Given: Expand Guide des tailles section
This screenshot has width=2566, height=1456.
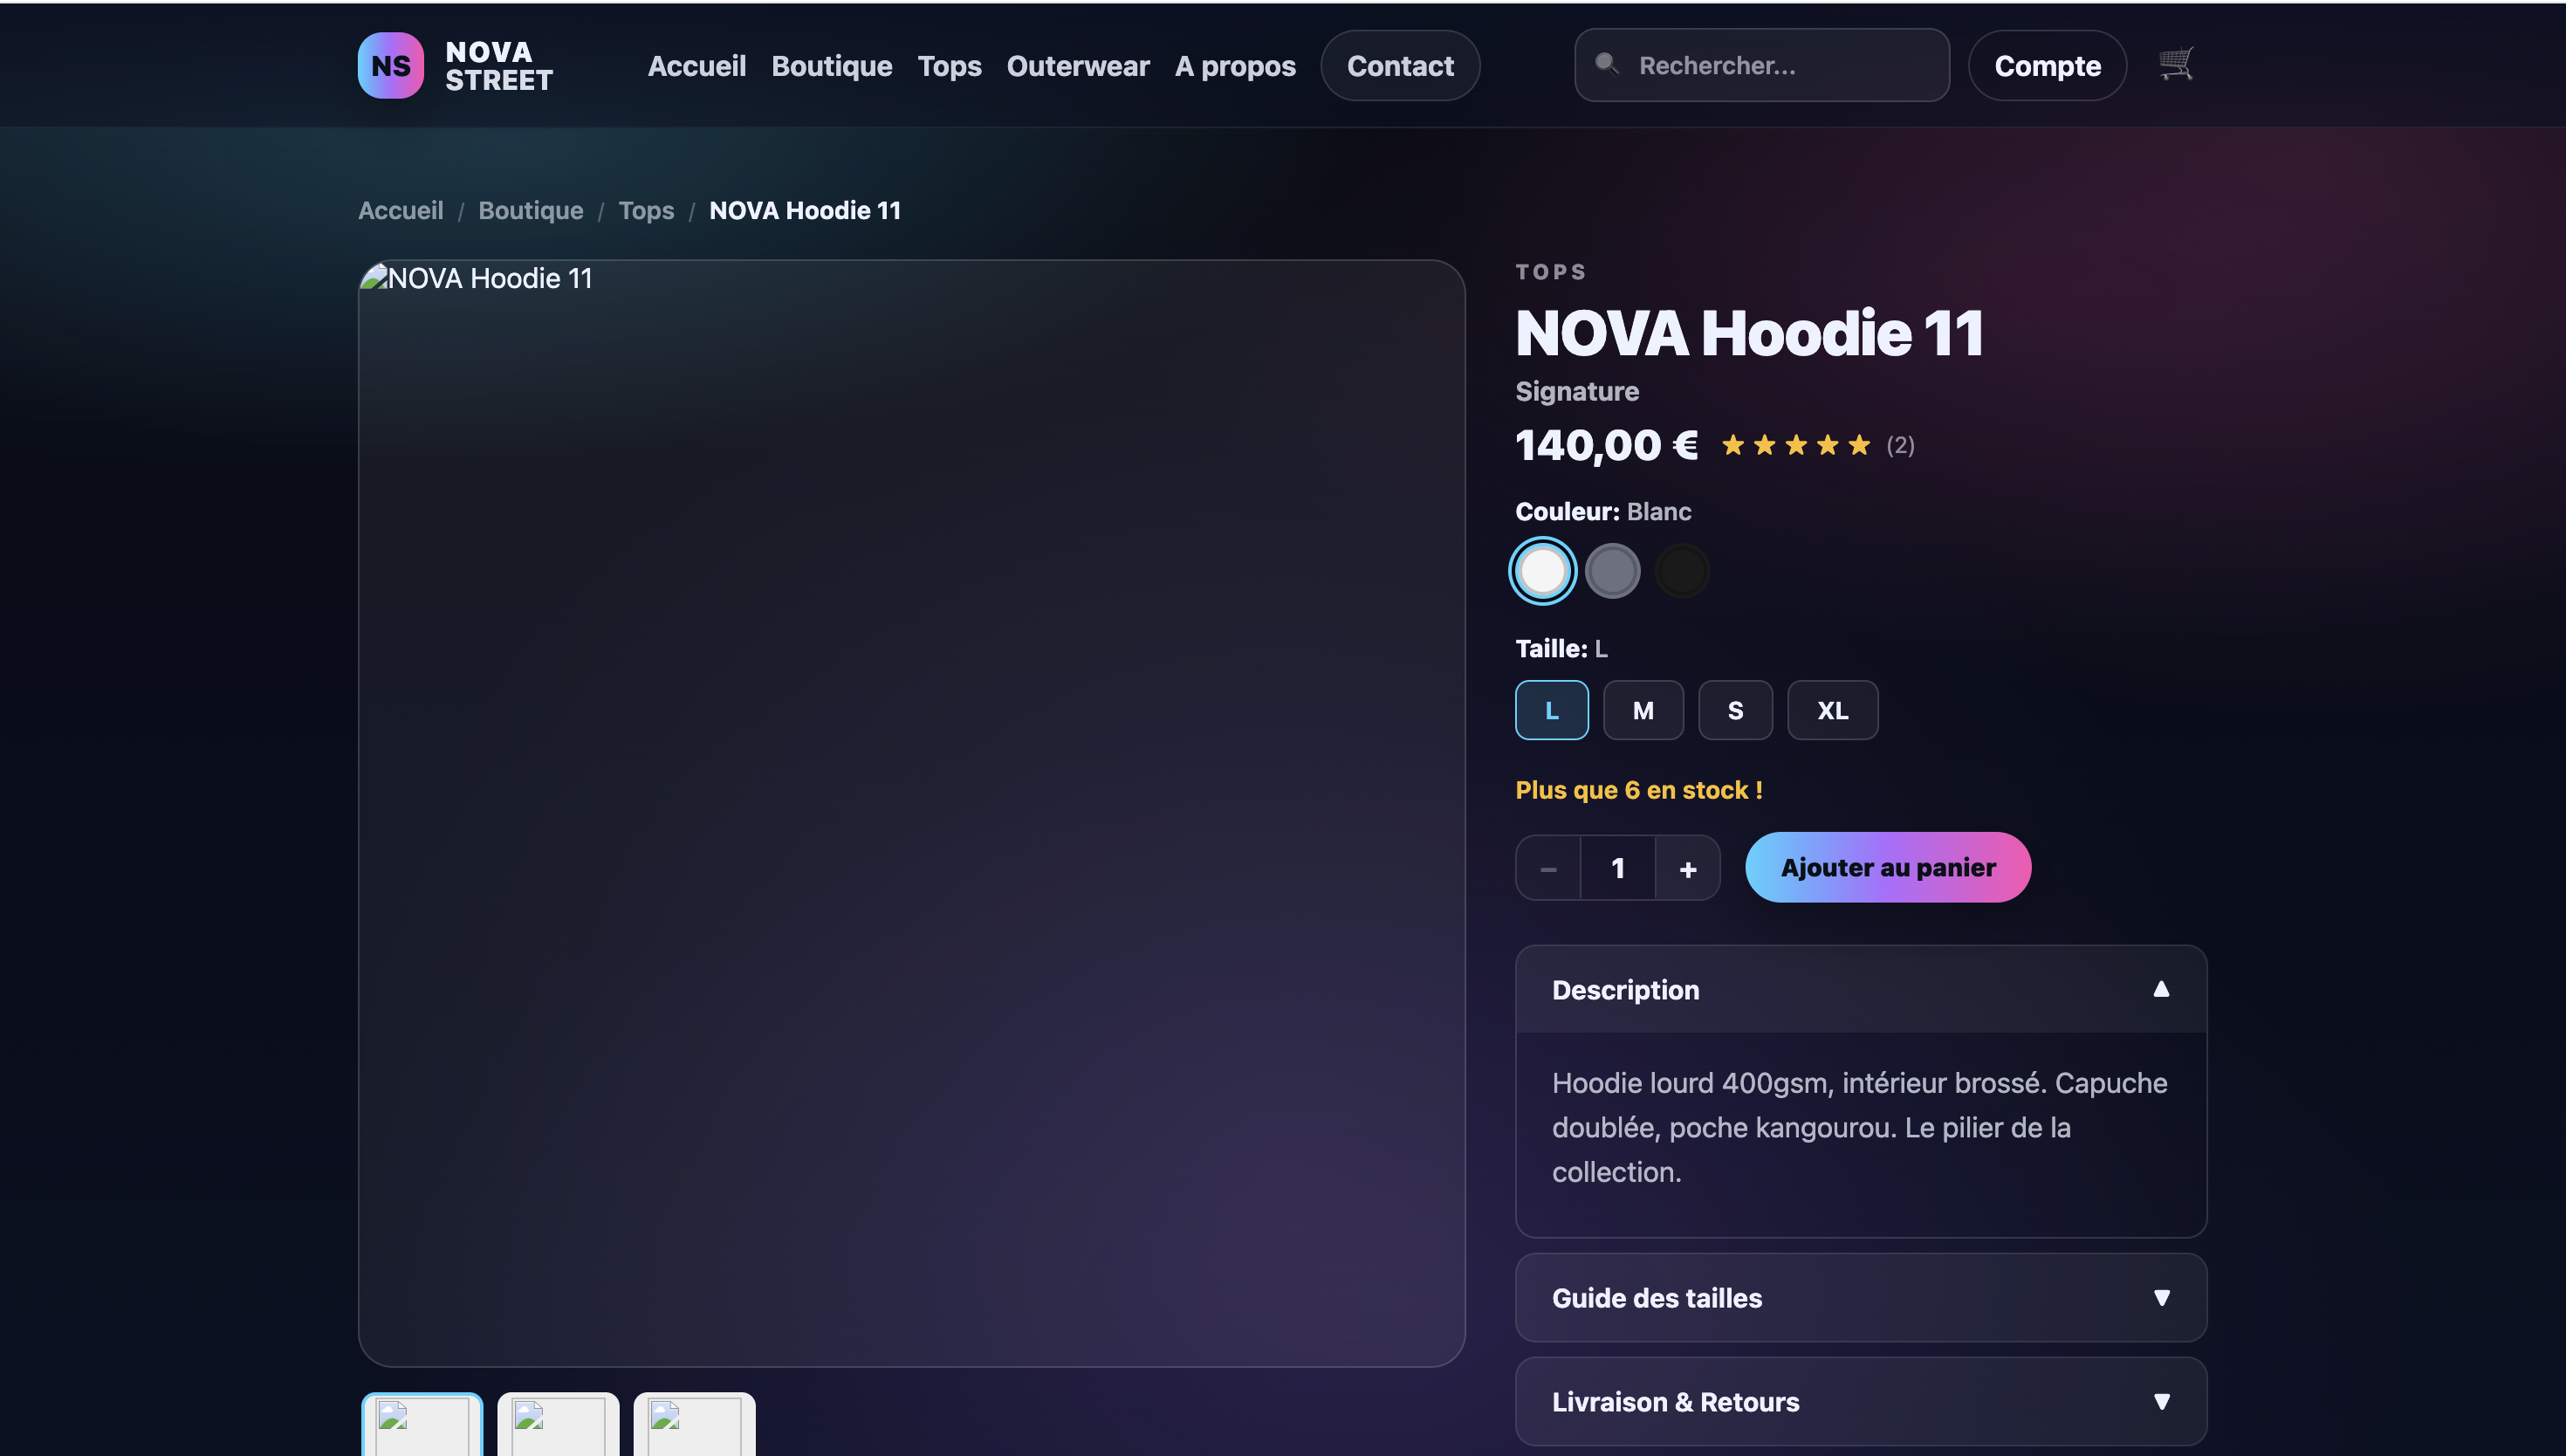Looking at the screenshot, I should coord(1859,1297).
